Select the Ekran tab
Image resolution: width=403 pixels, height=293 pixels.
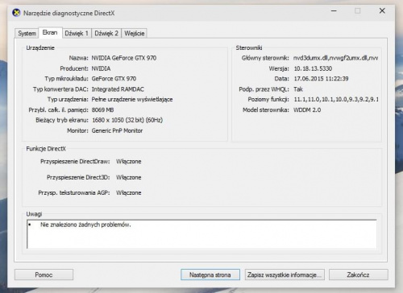[x=50, y=33]
